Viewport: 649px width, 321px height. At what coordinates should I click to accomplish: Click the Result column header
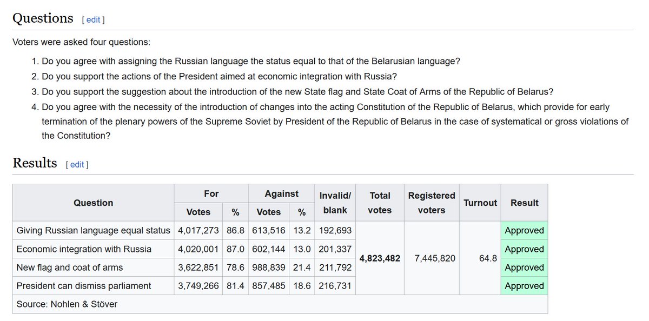524,203
